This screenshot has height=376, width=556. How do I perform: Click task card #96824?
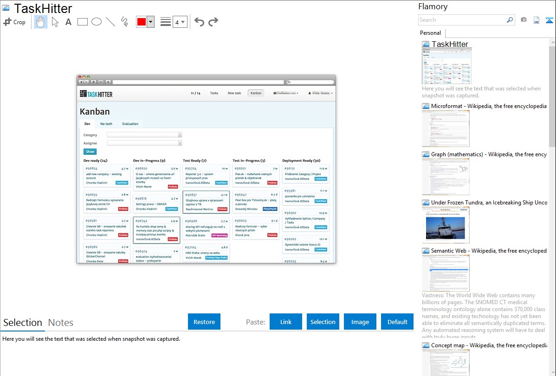tap(107, 175)
